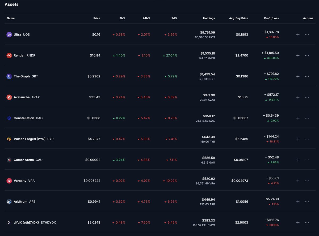Add a transaction for The Graph
The image size is (319, 236).
click(x=298, y=76)
